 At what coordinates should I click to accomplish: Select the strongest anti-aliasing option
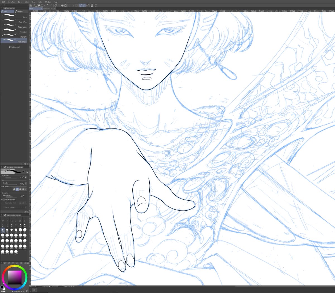(23, 189)
